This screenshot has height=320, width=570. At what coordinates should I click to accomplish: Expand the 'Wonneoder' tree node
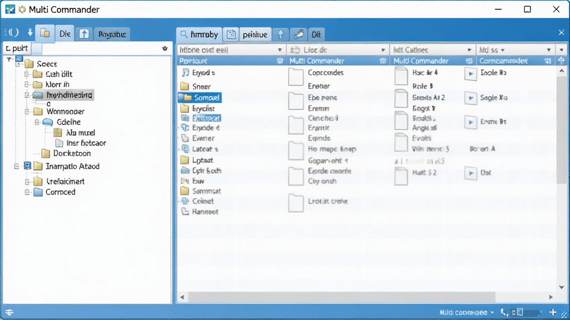(x=27, y=111)
